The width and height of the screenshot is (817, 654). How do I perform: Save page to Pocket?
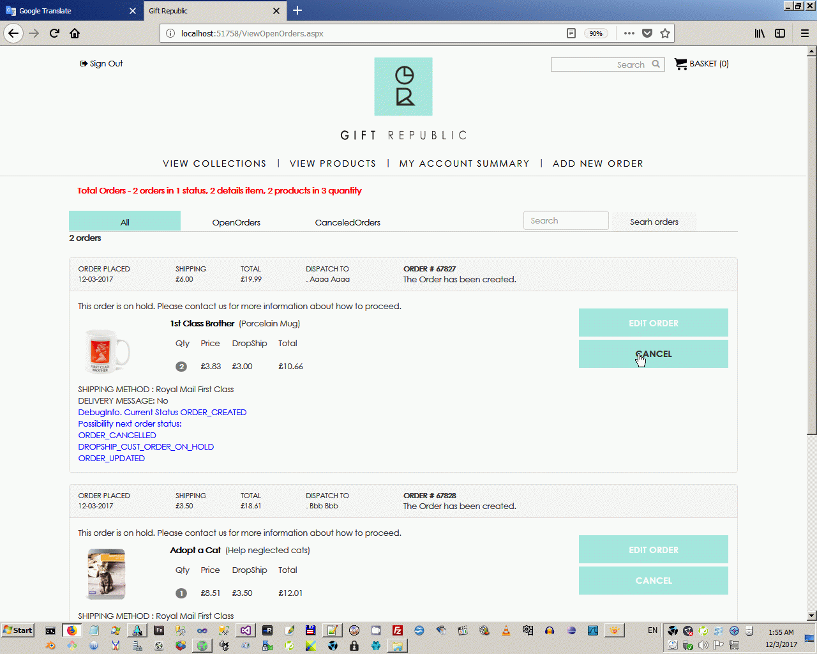click(x=647, y=33)
